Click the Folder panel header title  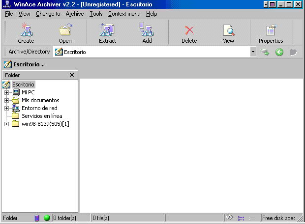[12, 75]
